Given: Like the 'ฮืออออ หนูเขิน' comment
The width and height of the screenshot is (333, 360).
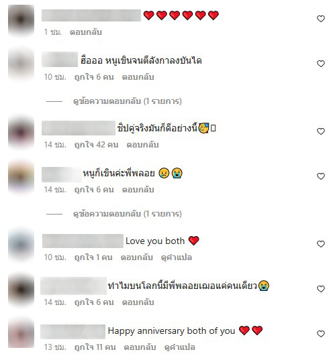Looking at the screenshot, I should (321, 64).
